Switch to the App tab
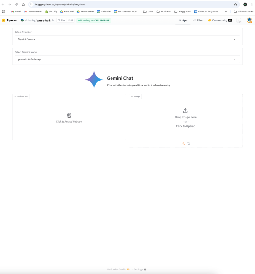The width and height of the screenshot is (255, 274). (x=183, y=21)
